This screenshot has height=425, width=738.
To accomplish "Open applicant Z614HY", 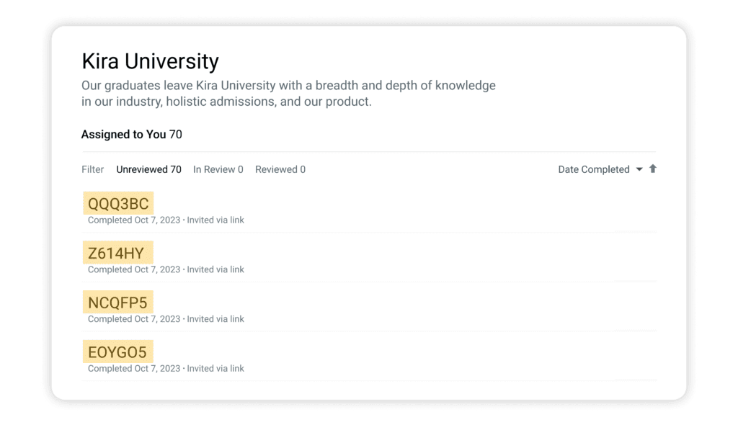I will [117, 252].
